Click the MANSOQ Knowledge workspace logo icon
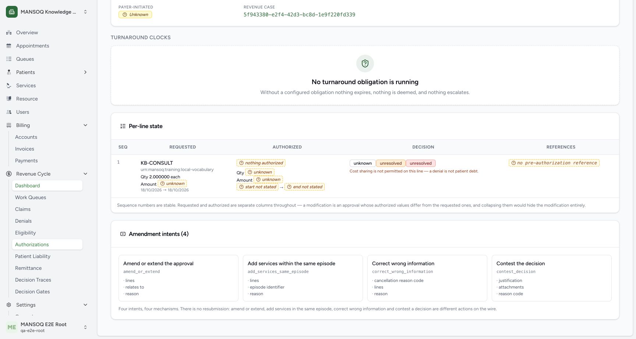 click(x=12, y=12)
